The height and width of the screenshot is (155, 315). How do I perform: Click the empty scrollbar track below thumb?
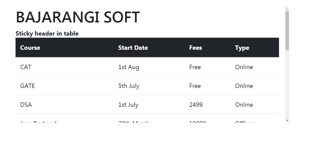[287, 84]
